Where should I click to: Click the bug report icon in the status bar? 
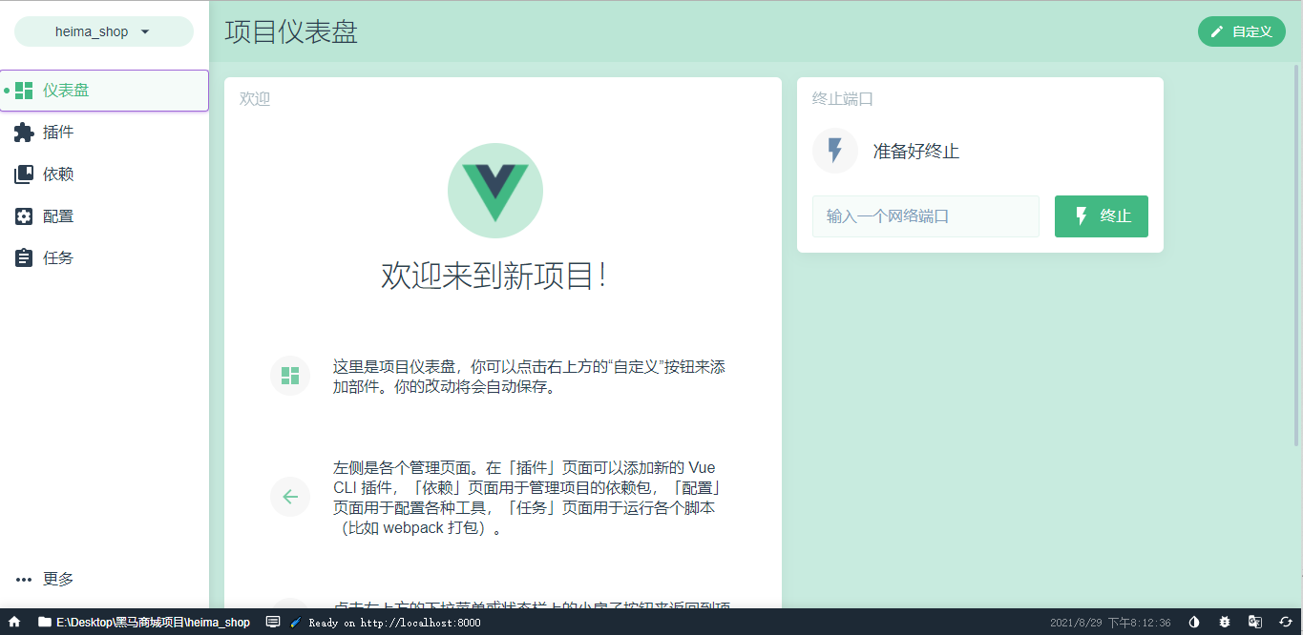click(x=1225, y=622)
